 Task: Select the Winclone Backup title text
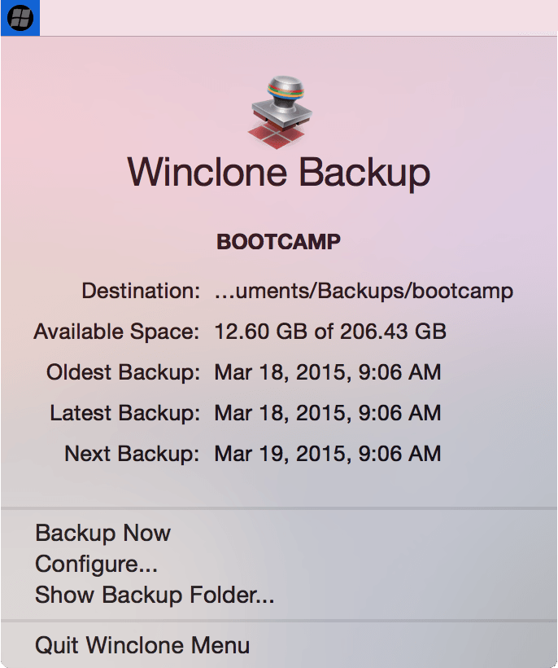click(x=278, y=172)
